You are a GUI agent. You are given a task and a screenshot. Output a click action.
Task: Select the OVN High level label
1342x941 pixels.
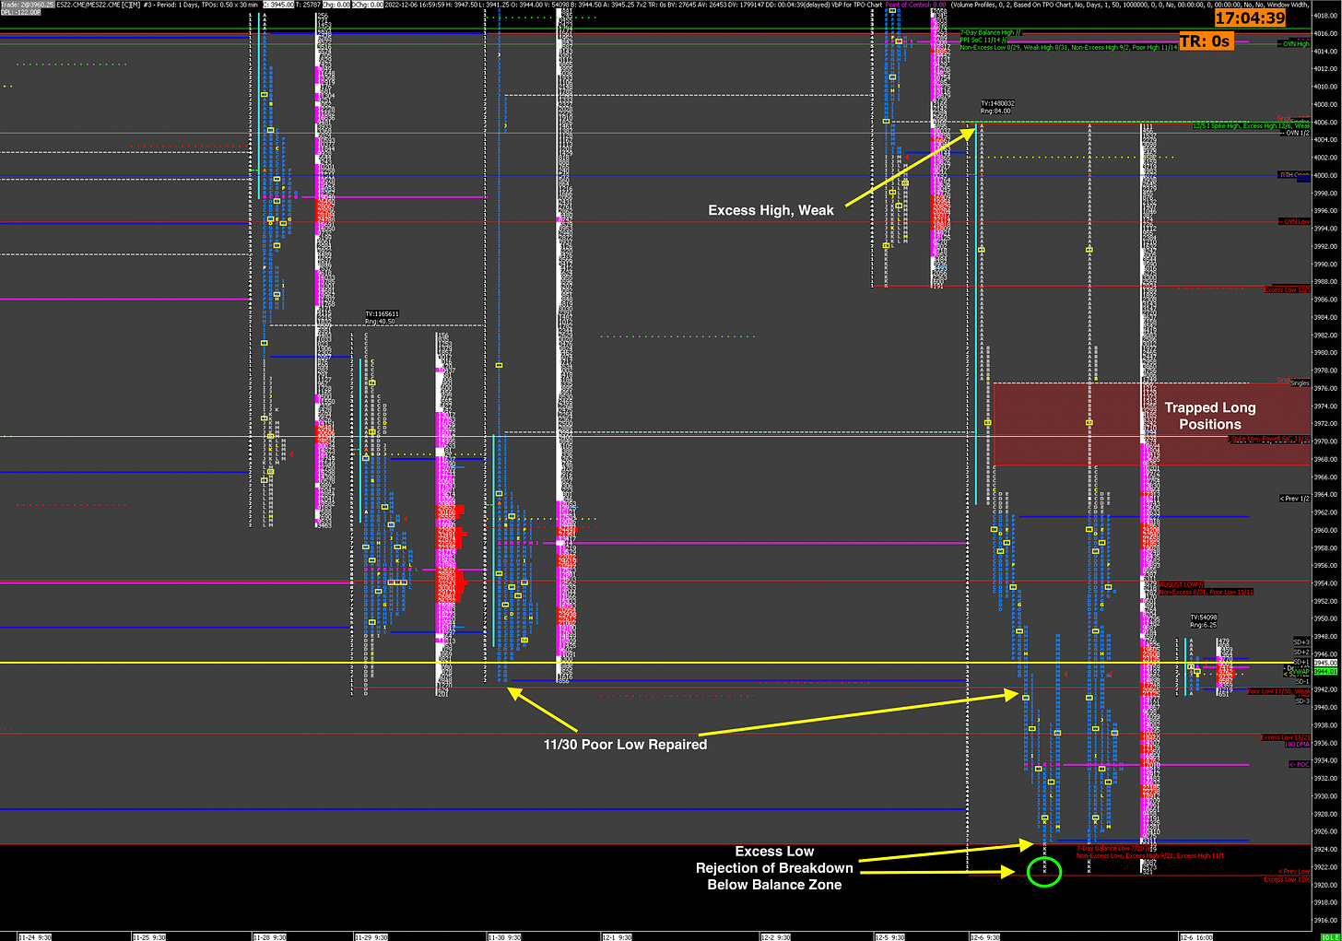pyautogui.click(x=1294, y=43)
